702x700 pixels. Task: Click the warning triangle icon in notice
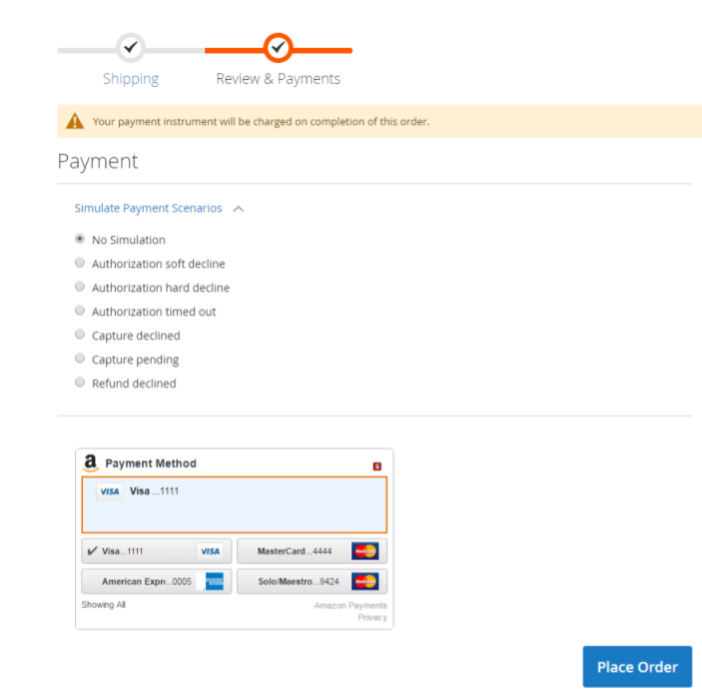tap(75, 121)
